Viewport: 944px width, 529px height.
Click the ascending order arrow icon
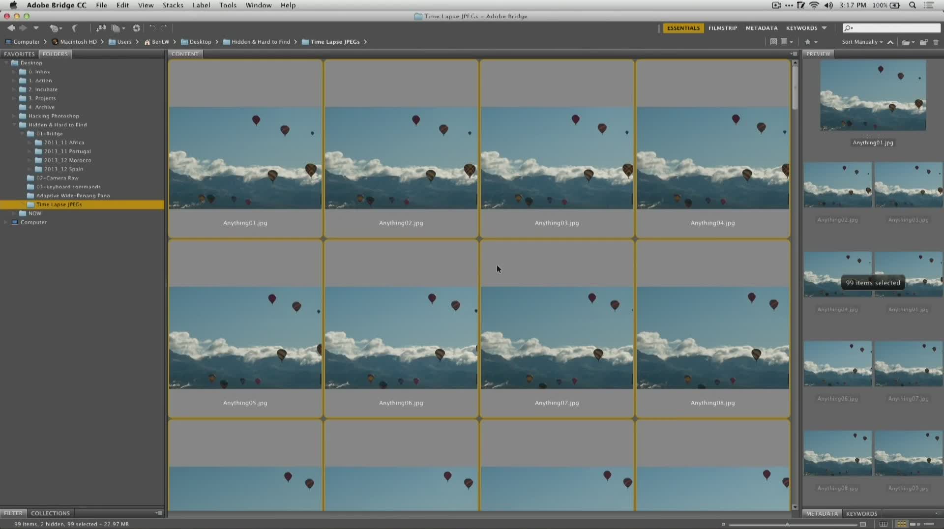890,42
